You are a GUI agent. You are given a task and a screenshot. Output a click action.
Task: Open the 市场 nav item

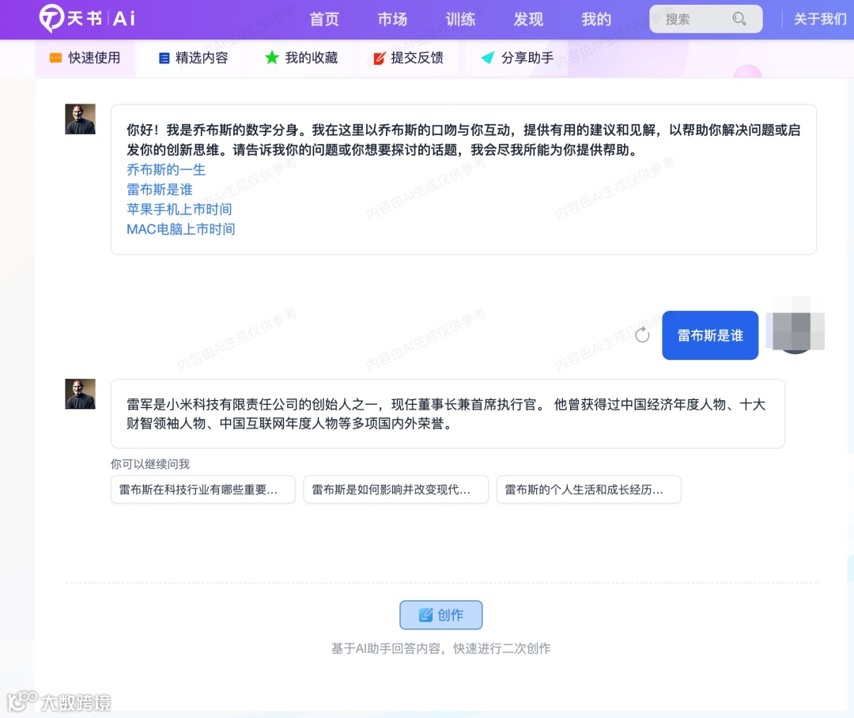click(393, 20)
